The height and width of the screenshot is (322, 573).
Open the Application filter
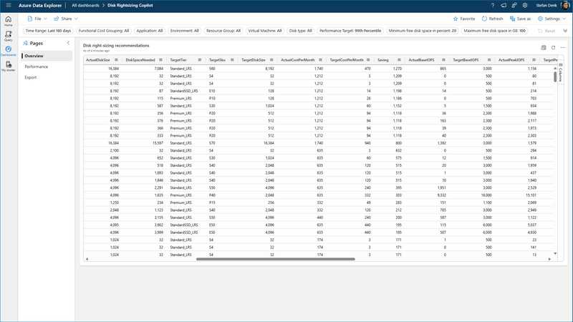coord(150,31)
